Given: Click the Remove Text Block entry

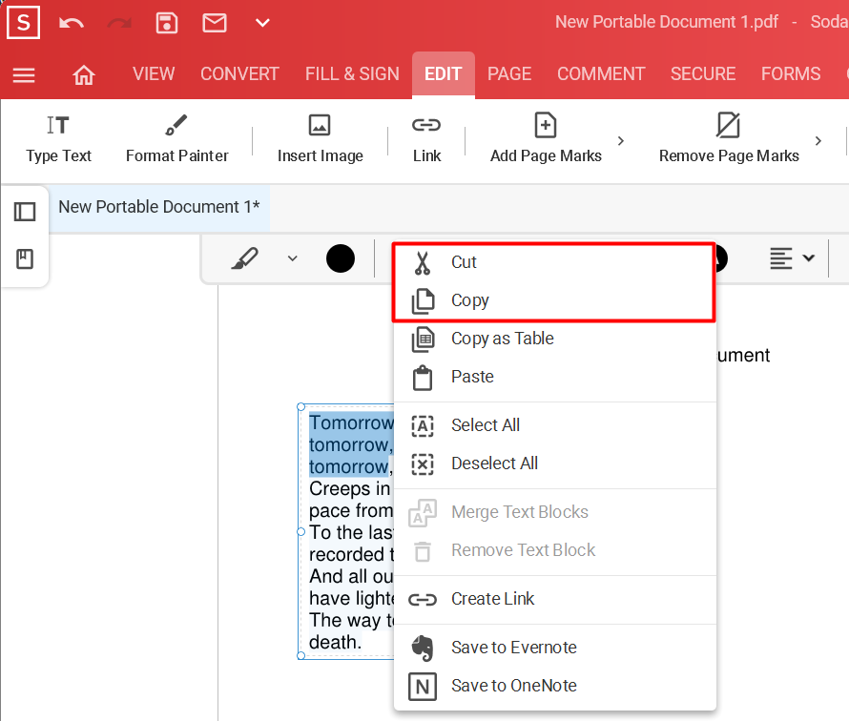Looking at the screenshot, I should point(554,550).
